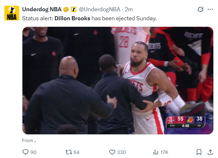Play the Dillon Brooks ejection video
This screenshot has width=218, height=158.
click(x=118, y=80)
